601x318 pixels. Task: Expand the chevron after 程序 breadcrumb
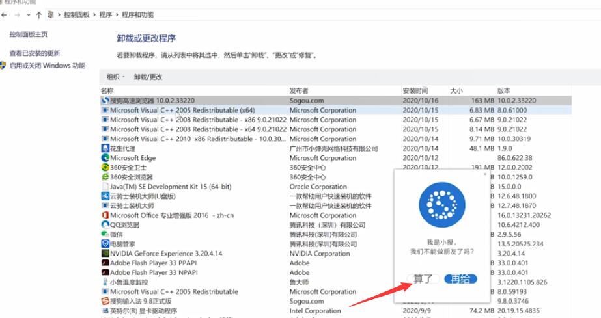(117, 14)
